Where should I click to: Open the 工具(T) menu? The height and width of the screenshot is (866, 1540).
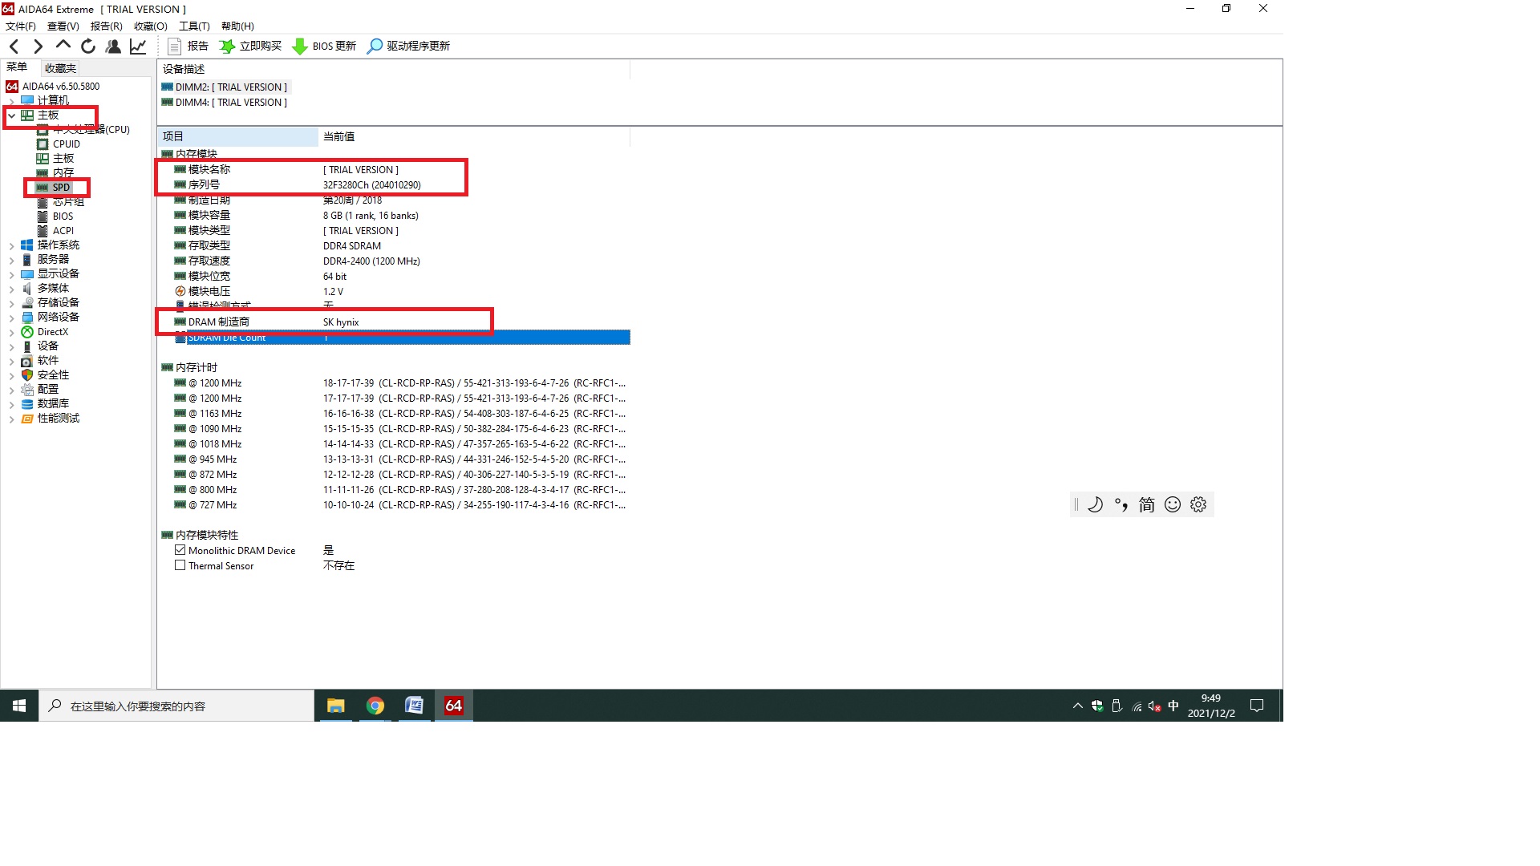pyautogui.click(x=194, y=26)
